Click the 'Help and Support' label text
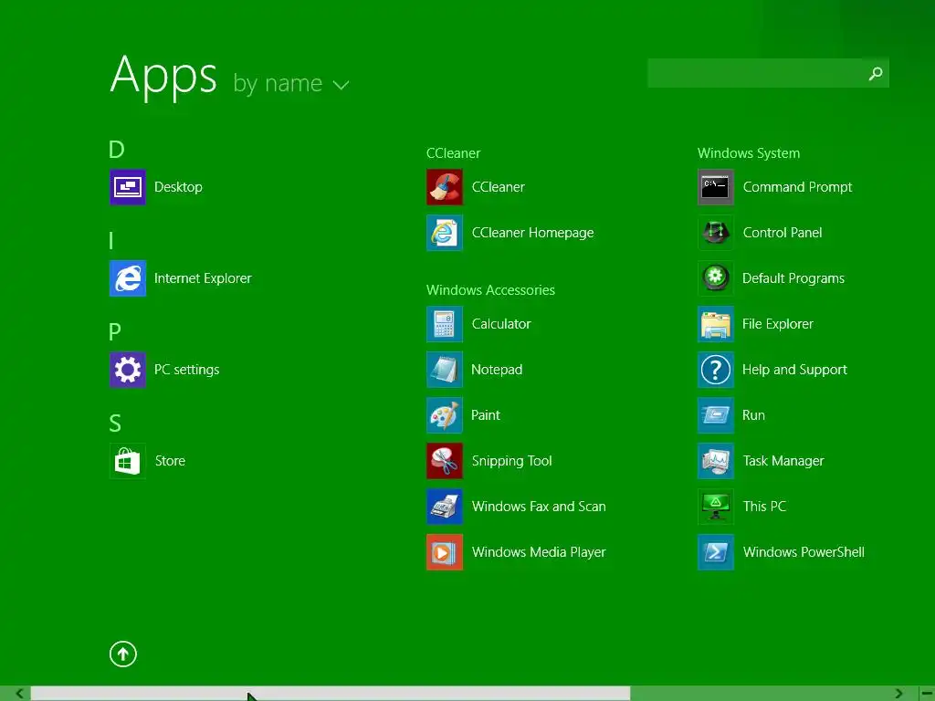The width and height of the screenshot is (935, 701). [794, 370]
